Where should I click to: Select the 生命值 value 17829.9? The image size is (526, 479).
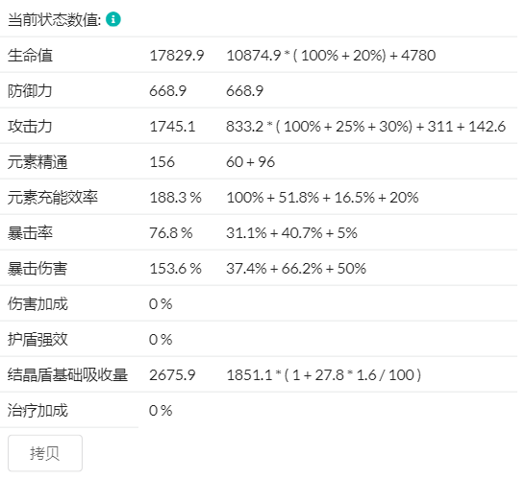(x=176, y=56)
